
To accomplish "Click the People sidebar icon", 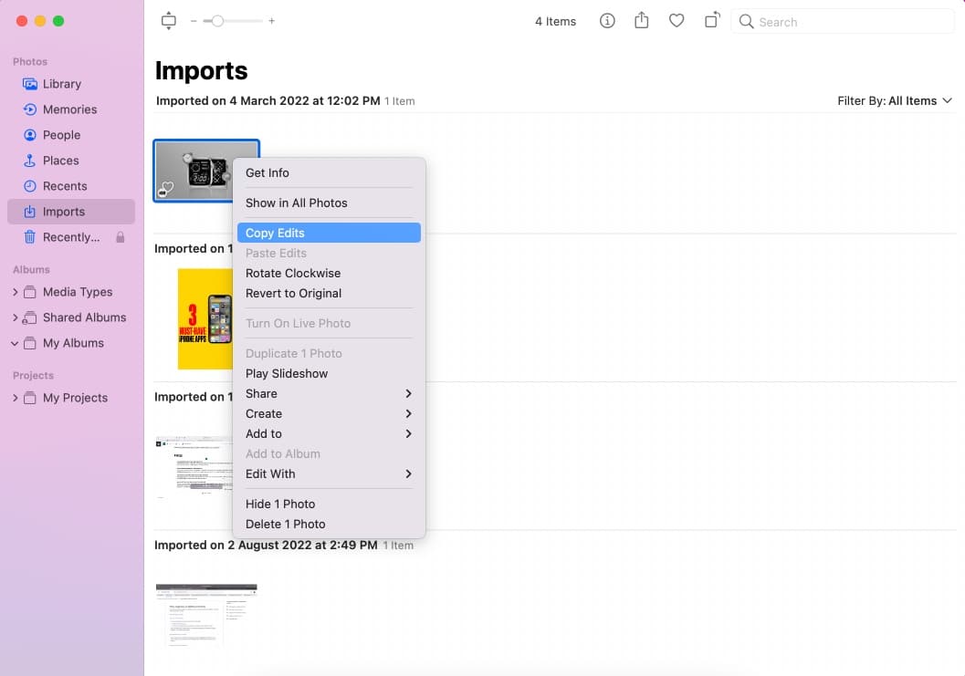I will [x=29, y=135].
